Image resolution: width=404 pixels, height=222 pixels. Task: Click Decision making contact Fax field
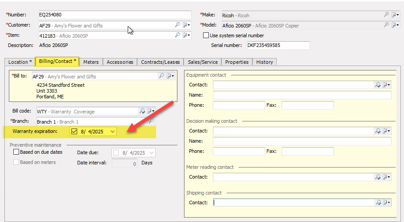(308, 151)
